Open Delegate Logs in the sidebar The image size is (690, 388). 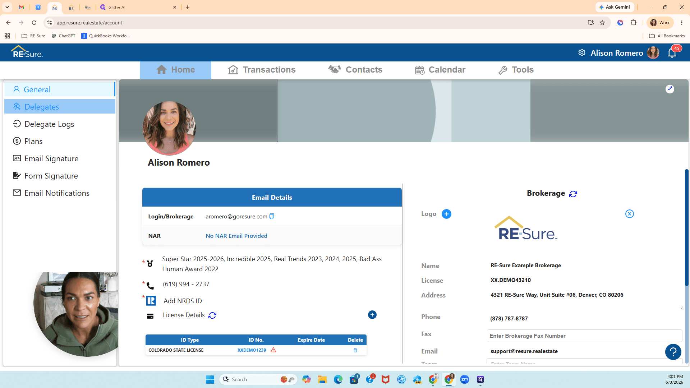click(60, 124)
